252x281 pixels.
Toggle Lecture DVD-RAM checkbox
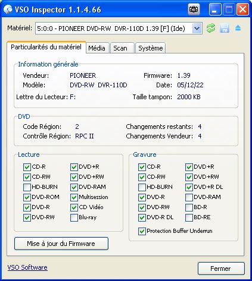point(74,187)
